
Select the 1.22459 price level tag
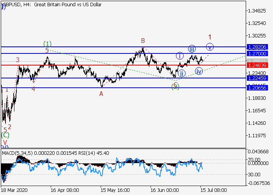[x=257, y=78]
